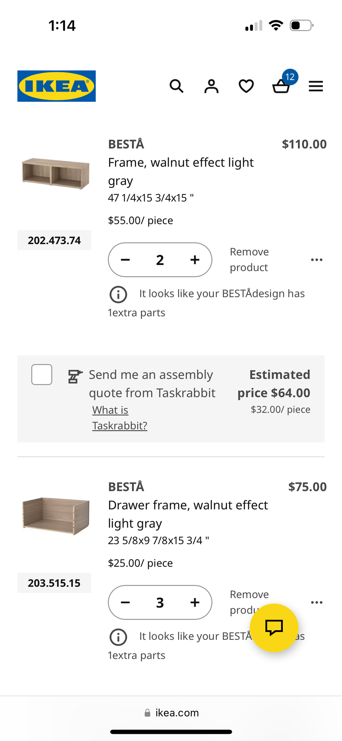Decrease Drawer frame quantity with minus
The image size is (342, 741).
click(x=126, y=602)
